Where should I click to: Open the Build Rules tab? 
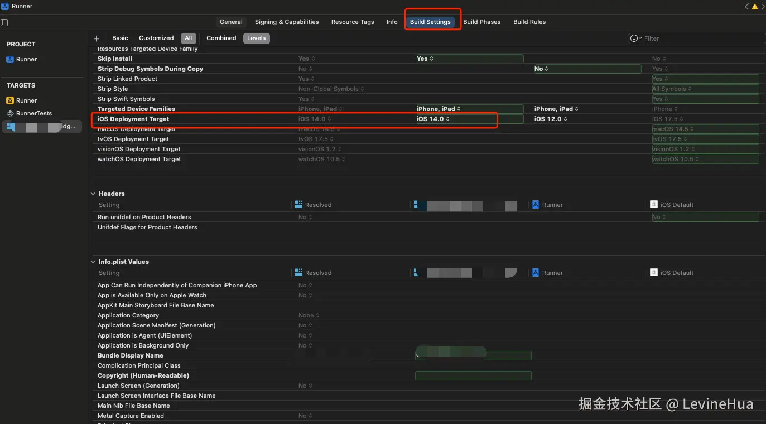point(529,22)
